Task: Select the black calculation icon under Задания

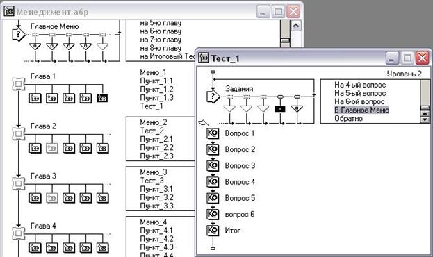Action: tap(280, 109)
